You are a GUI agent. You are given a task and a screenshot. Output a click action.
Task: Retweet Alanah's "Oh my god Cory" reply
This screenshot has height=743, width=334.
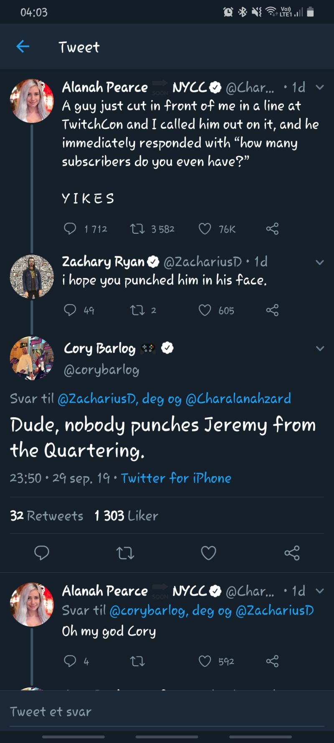pos(137,661)
